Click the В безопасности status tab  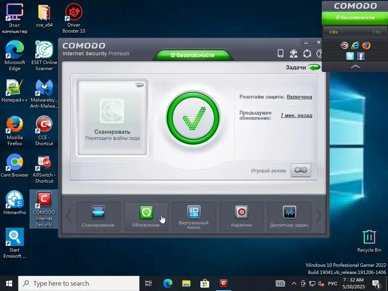point(192,55)
